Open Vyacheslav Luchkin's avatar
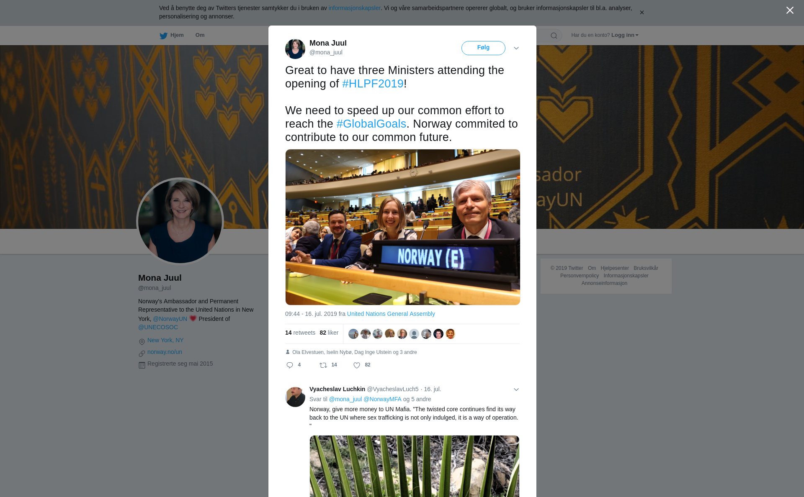 point(295,397)
